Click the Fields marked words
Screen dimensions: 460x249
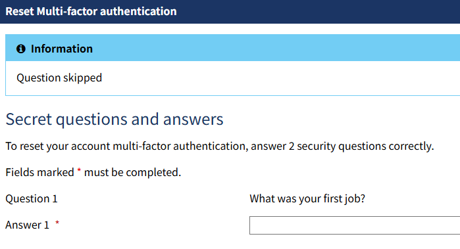click(39, 172)
